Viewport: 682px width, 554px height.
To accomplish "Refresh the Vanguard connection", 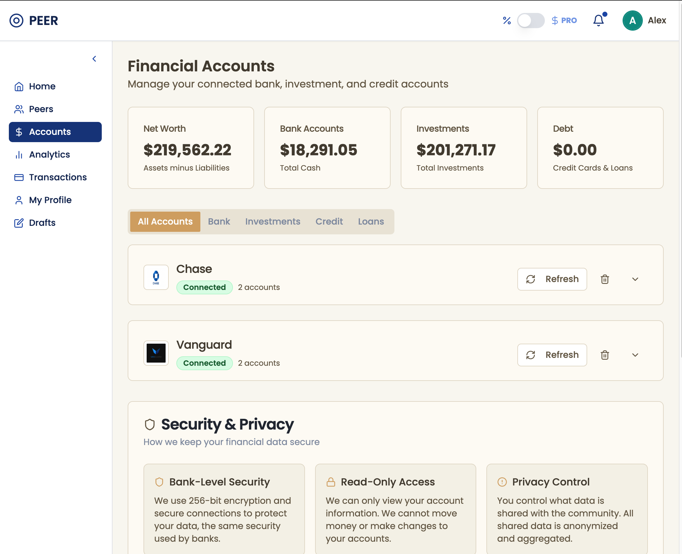I will pyautogui.click(x=552, y=355).
